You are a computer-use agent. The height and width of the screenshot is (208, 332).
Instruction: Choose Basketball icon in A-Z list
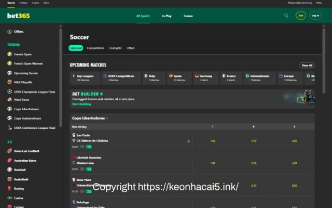tap(9, 179)
